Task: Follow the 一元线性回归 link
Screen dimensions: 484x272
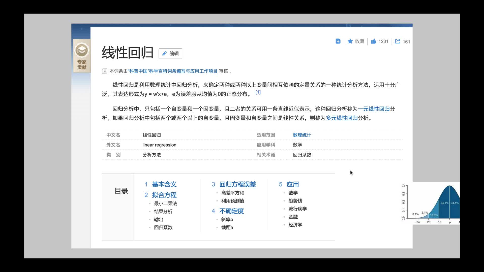Action: pos(374,109)
